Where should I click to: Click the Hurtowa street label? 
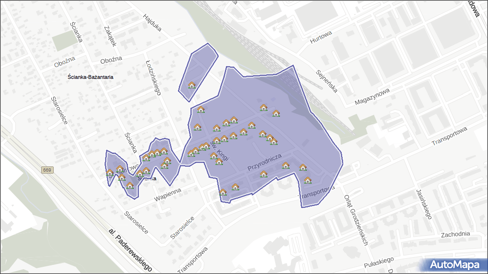pyautogui.click(x=321, y=37)
